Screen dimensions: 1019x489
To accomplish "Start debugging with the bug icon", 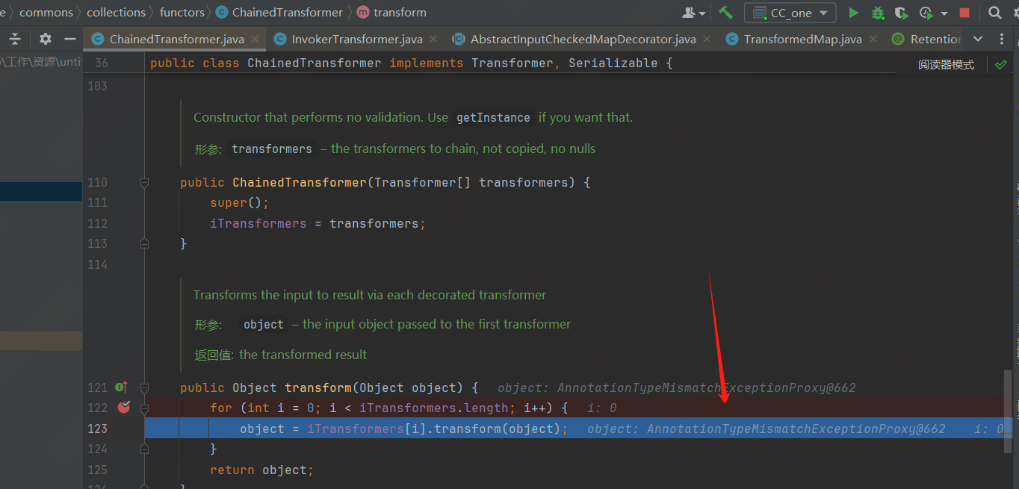I will [x=878, y=13].
